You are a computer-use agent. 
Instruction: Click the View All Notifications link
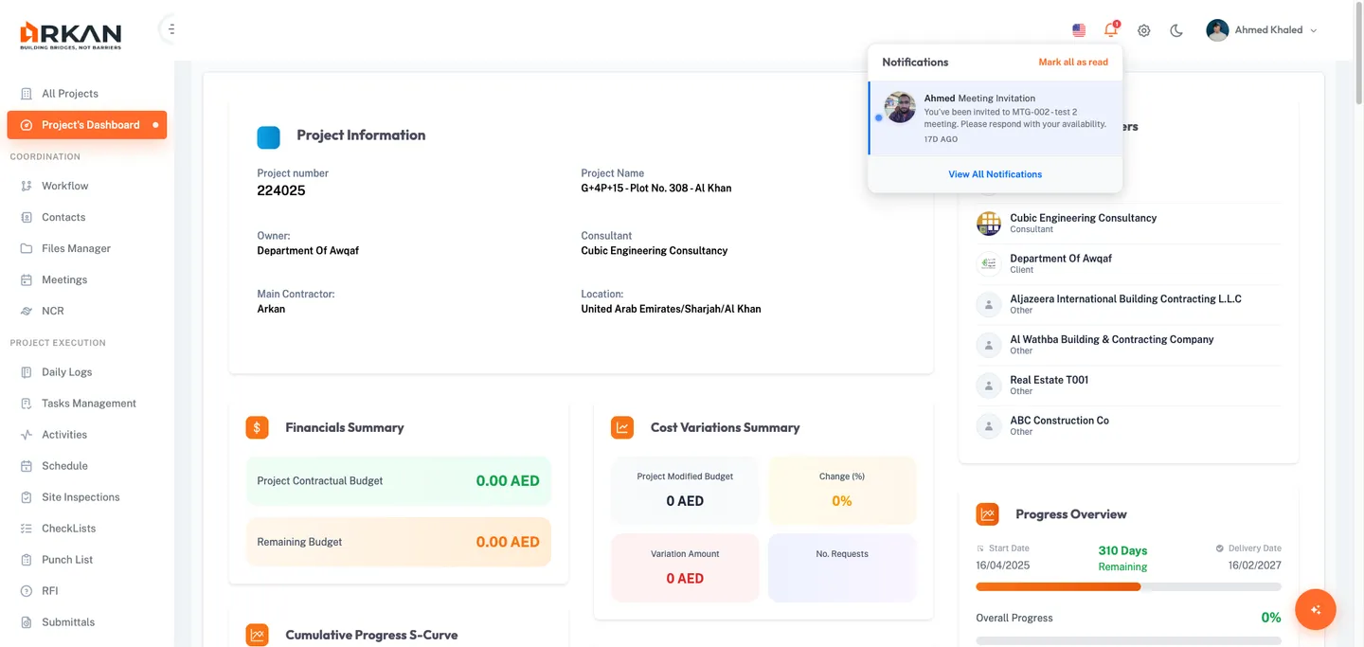(995, 174)
